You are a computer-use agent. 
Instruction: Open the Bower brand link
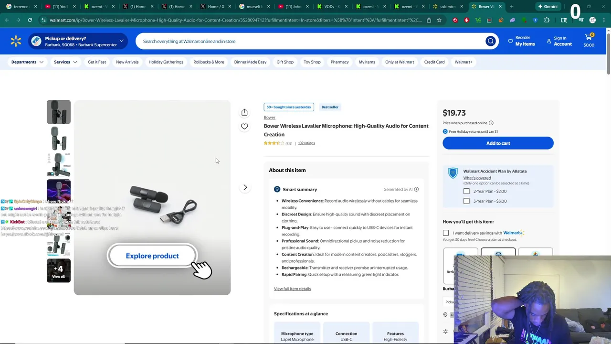pyautogui.click(x=269, y=118)
